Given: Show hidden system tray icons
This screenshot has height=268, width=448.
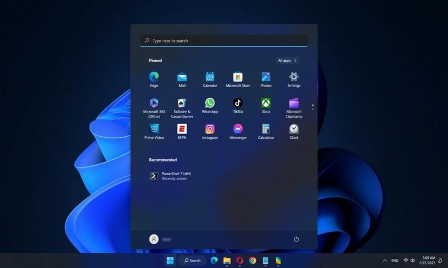Looking at the screenshot, I should tap(385, 261).
